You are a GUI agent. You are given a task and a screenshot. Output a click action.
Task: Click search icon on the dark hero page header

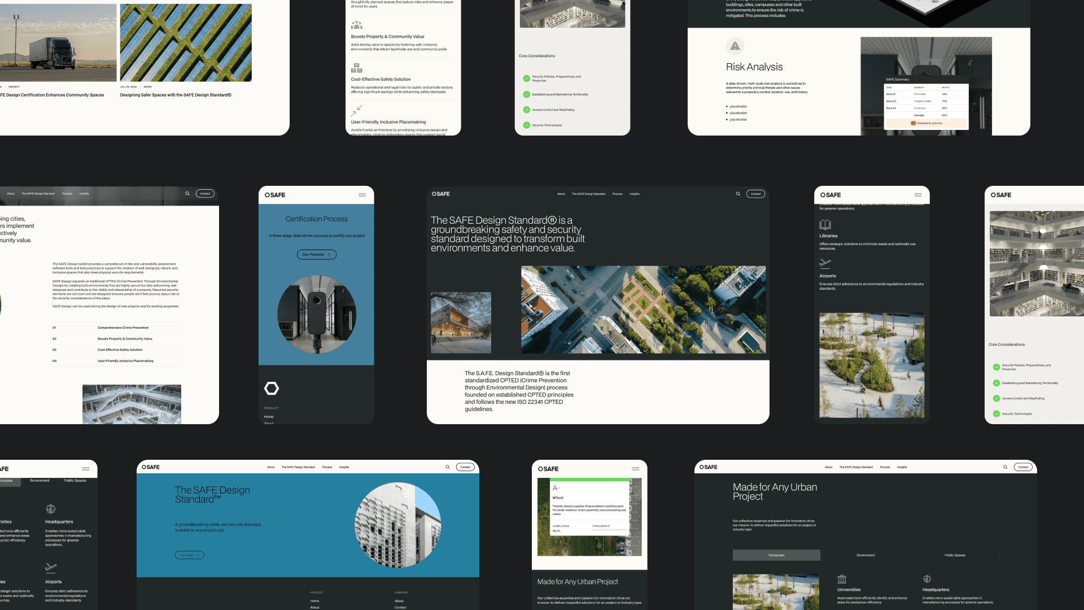738,194
